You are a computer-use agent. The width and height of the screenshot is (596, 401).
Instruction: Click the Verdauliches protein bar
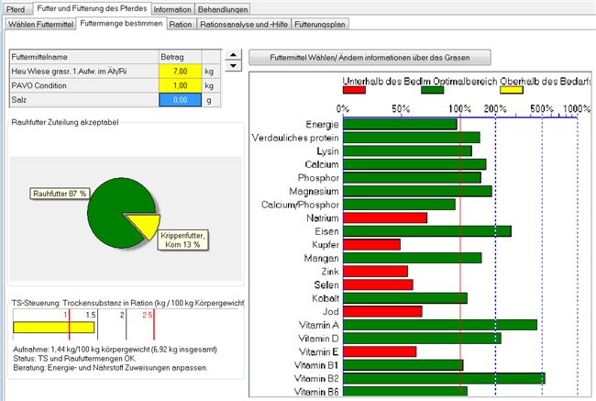[x=412, y=138]
